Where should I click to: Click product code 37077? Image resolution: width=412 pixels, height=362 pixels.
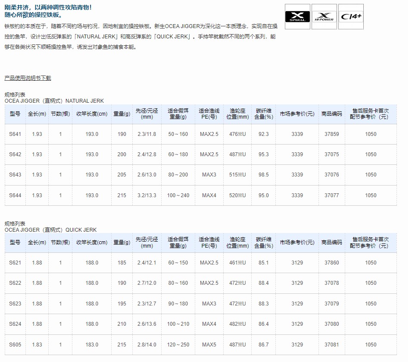331,195
